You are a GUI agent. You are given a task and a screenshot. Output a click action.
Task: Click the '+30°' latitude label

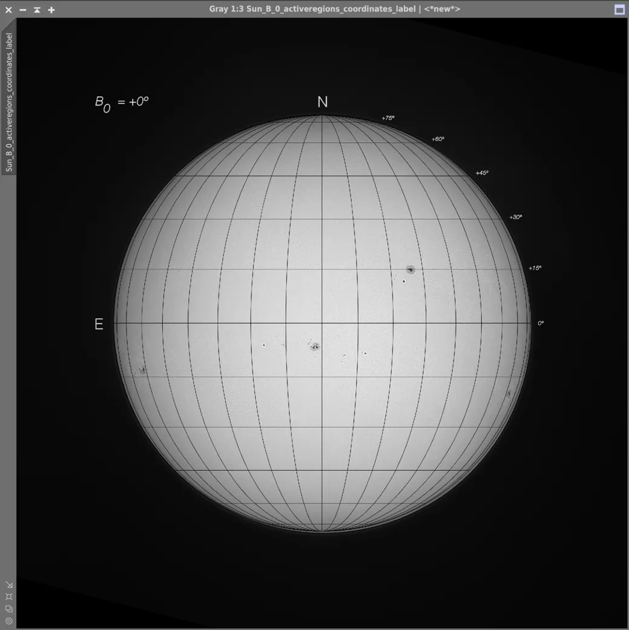click(x=516, y=217)
